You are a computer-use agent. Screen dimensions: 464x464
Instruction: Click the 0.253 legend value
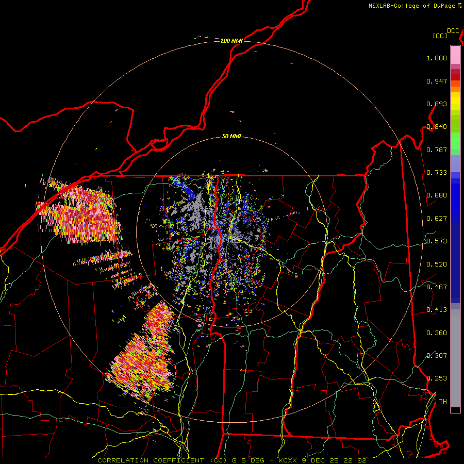click(437, 378)
